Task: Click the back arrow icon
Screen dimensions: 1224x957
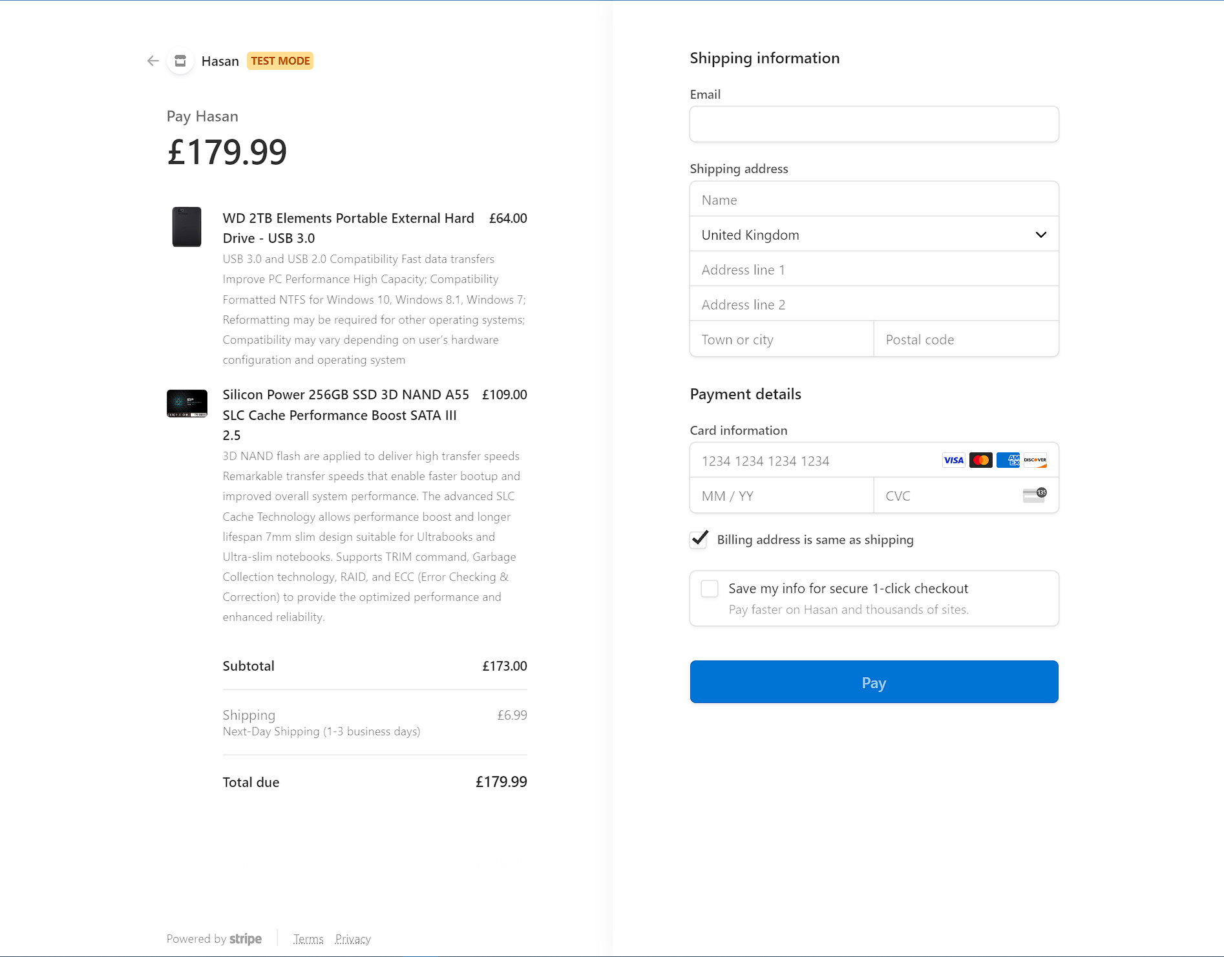Action: [153, 61]
